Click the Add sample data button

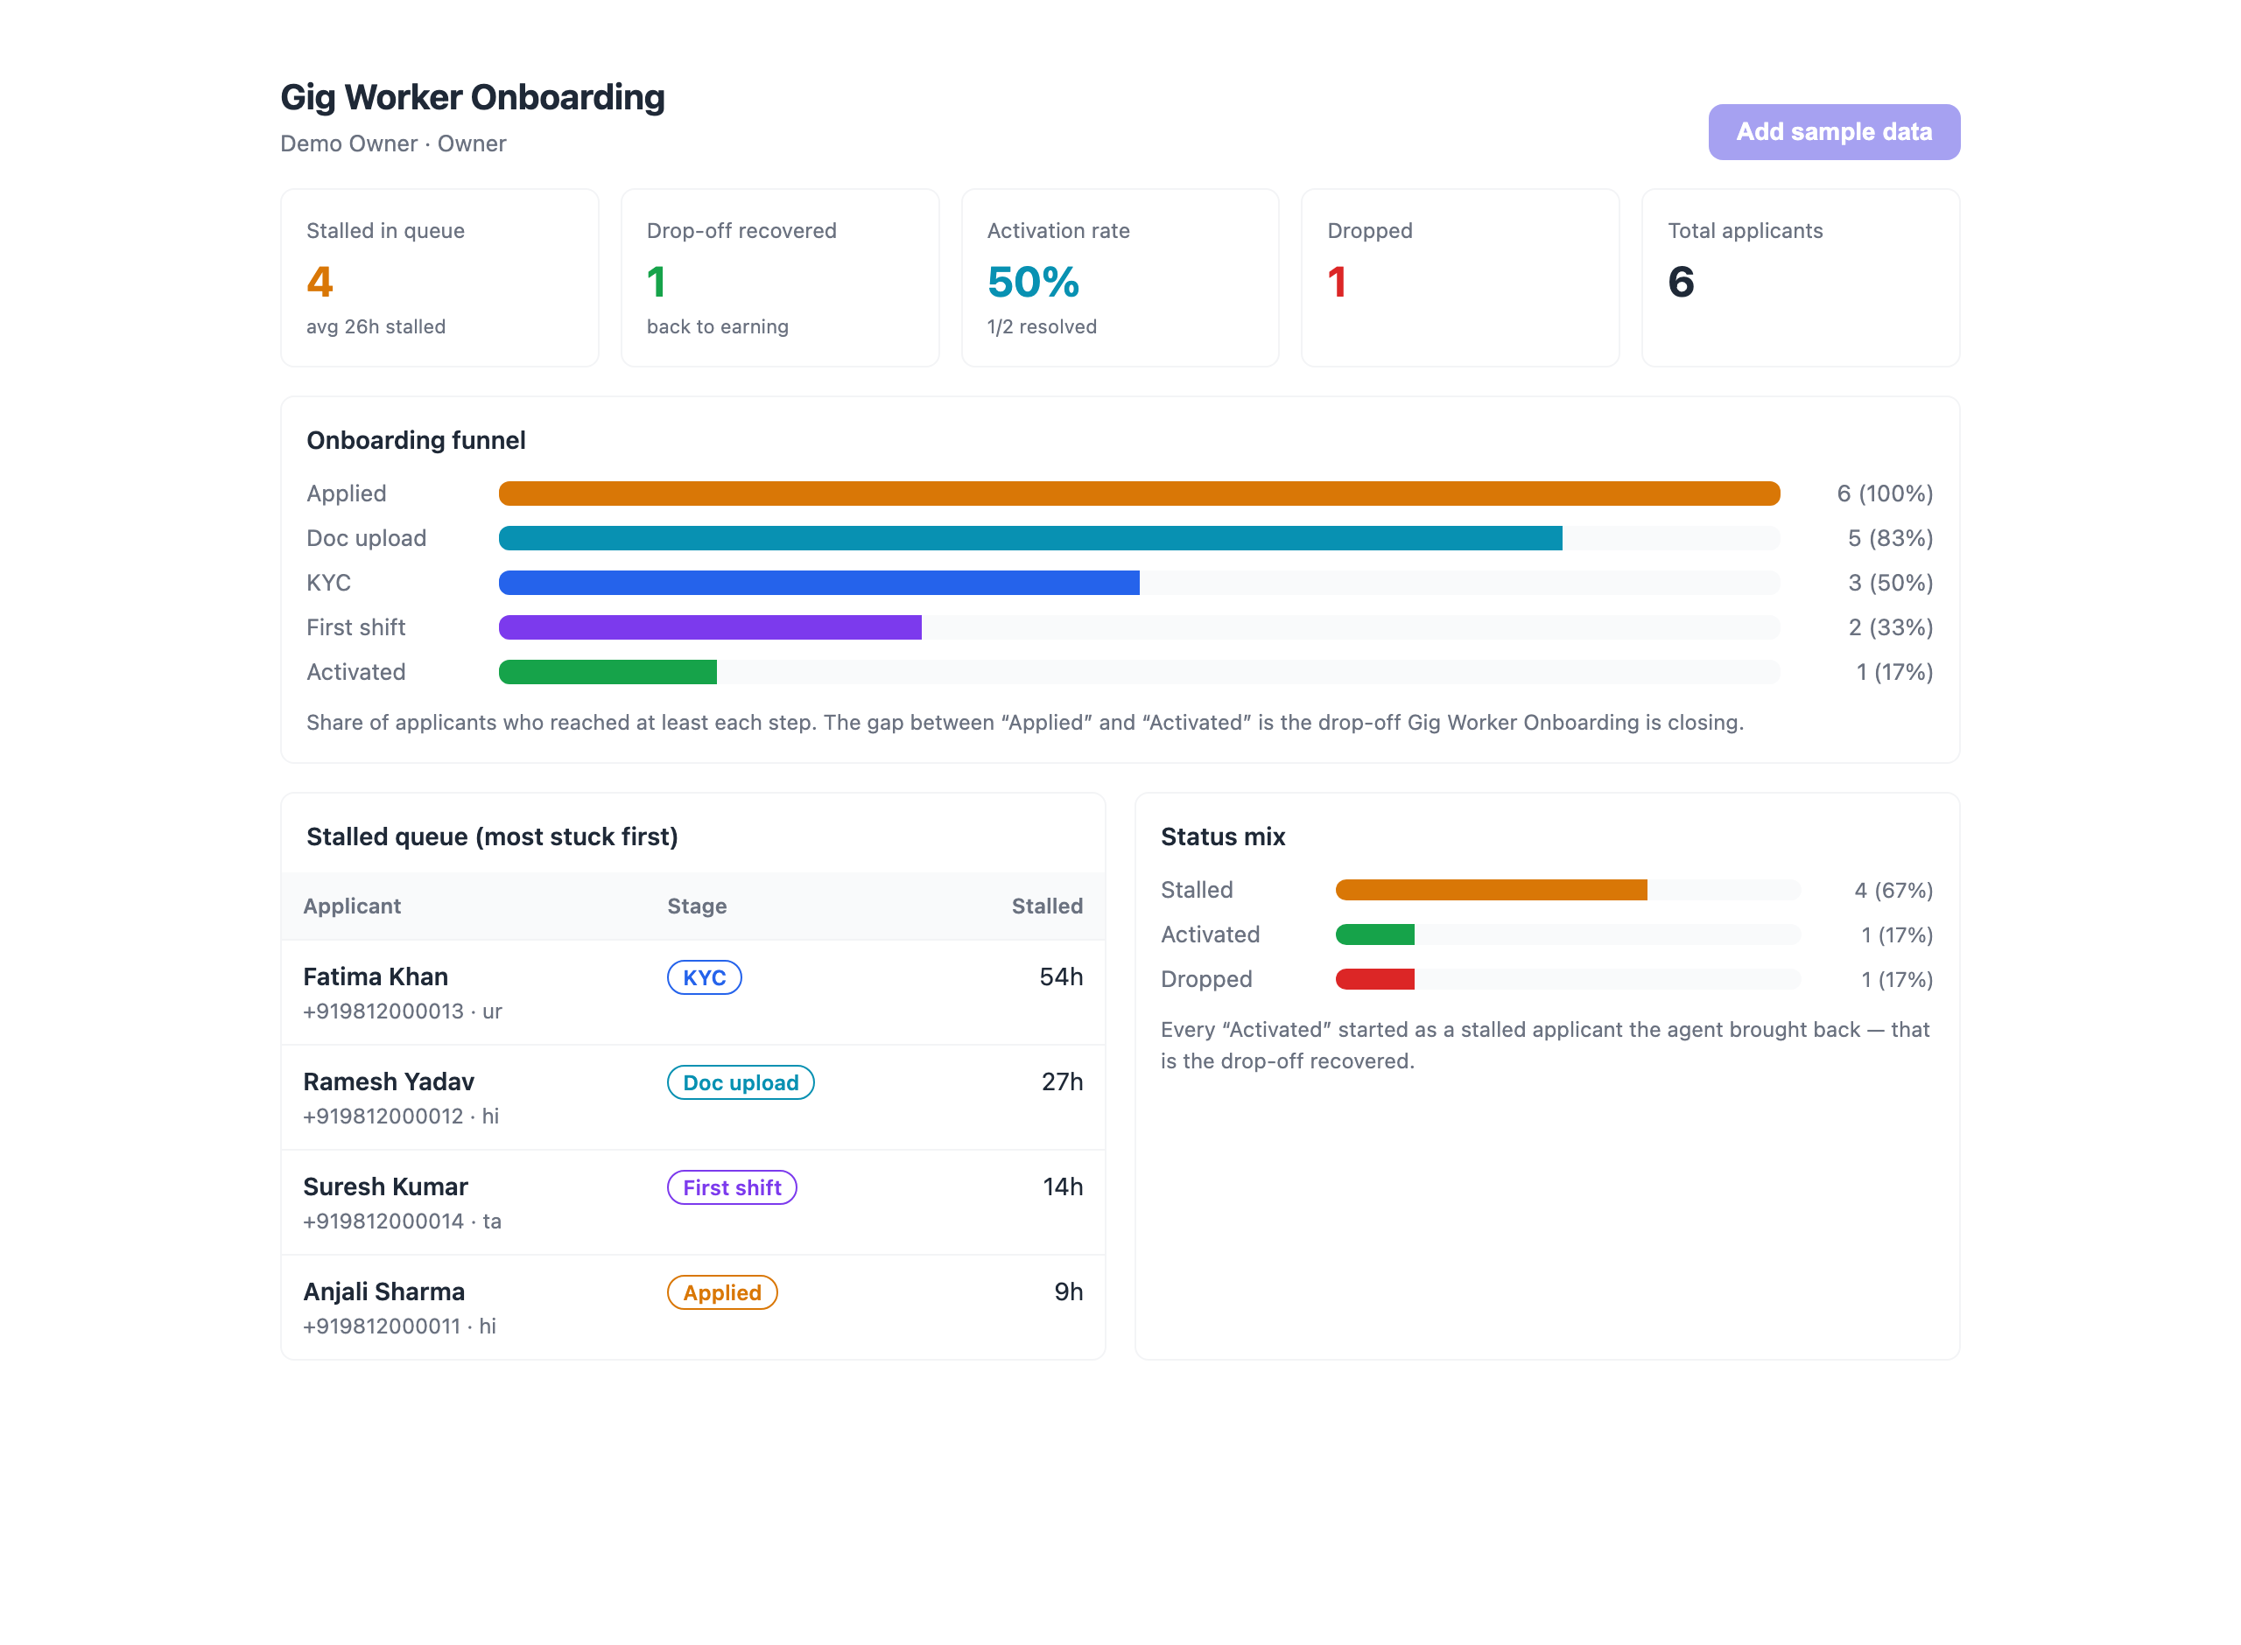tap(1834, 131)
